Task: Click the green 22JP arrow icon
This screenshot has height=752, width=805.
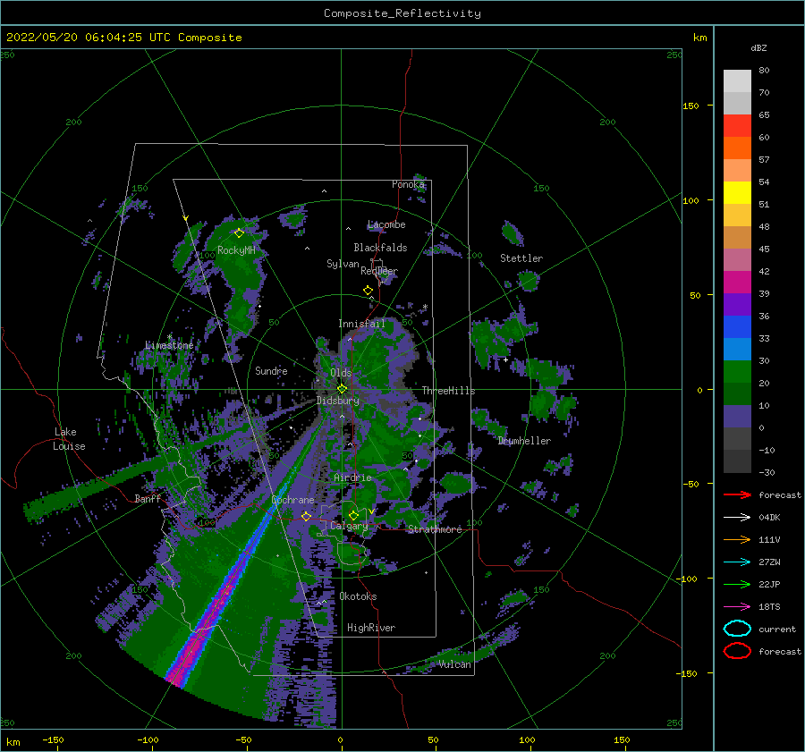Action: (x=737, y=584)
